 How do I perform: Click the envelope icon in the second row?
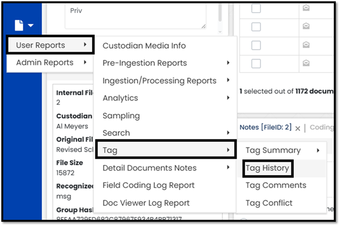(307, 26)
